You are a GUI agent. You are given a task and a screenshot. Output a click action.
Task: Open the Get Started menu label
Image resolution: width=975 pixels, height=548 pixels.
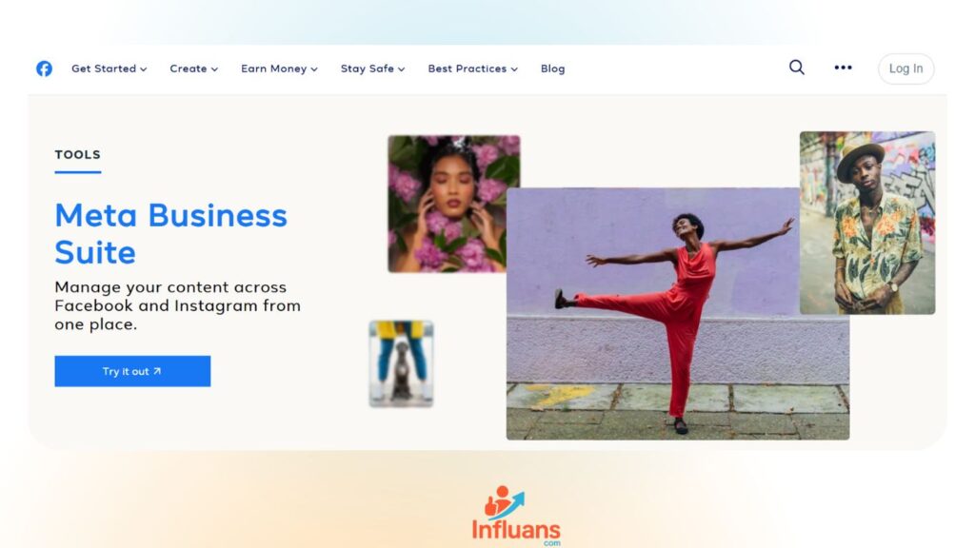104,68
